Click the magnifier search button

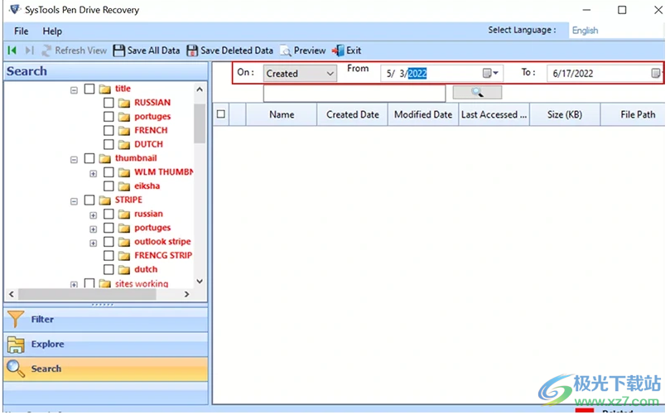[x=477, y=92]
